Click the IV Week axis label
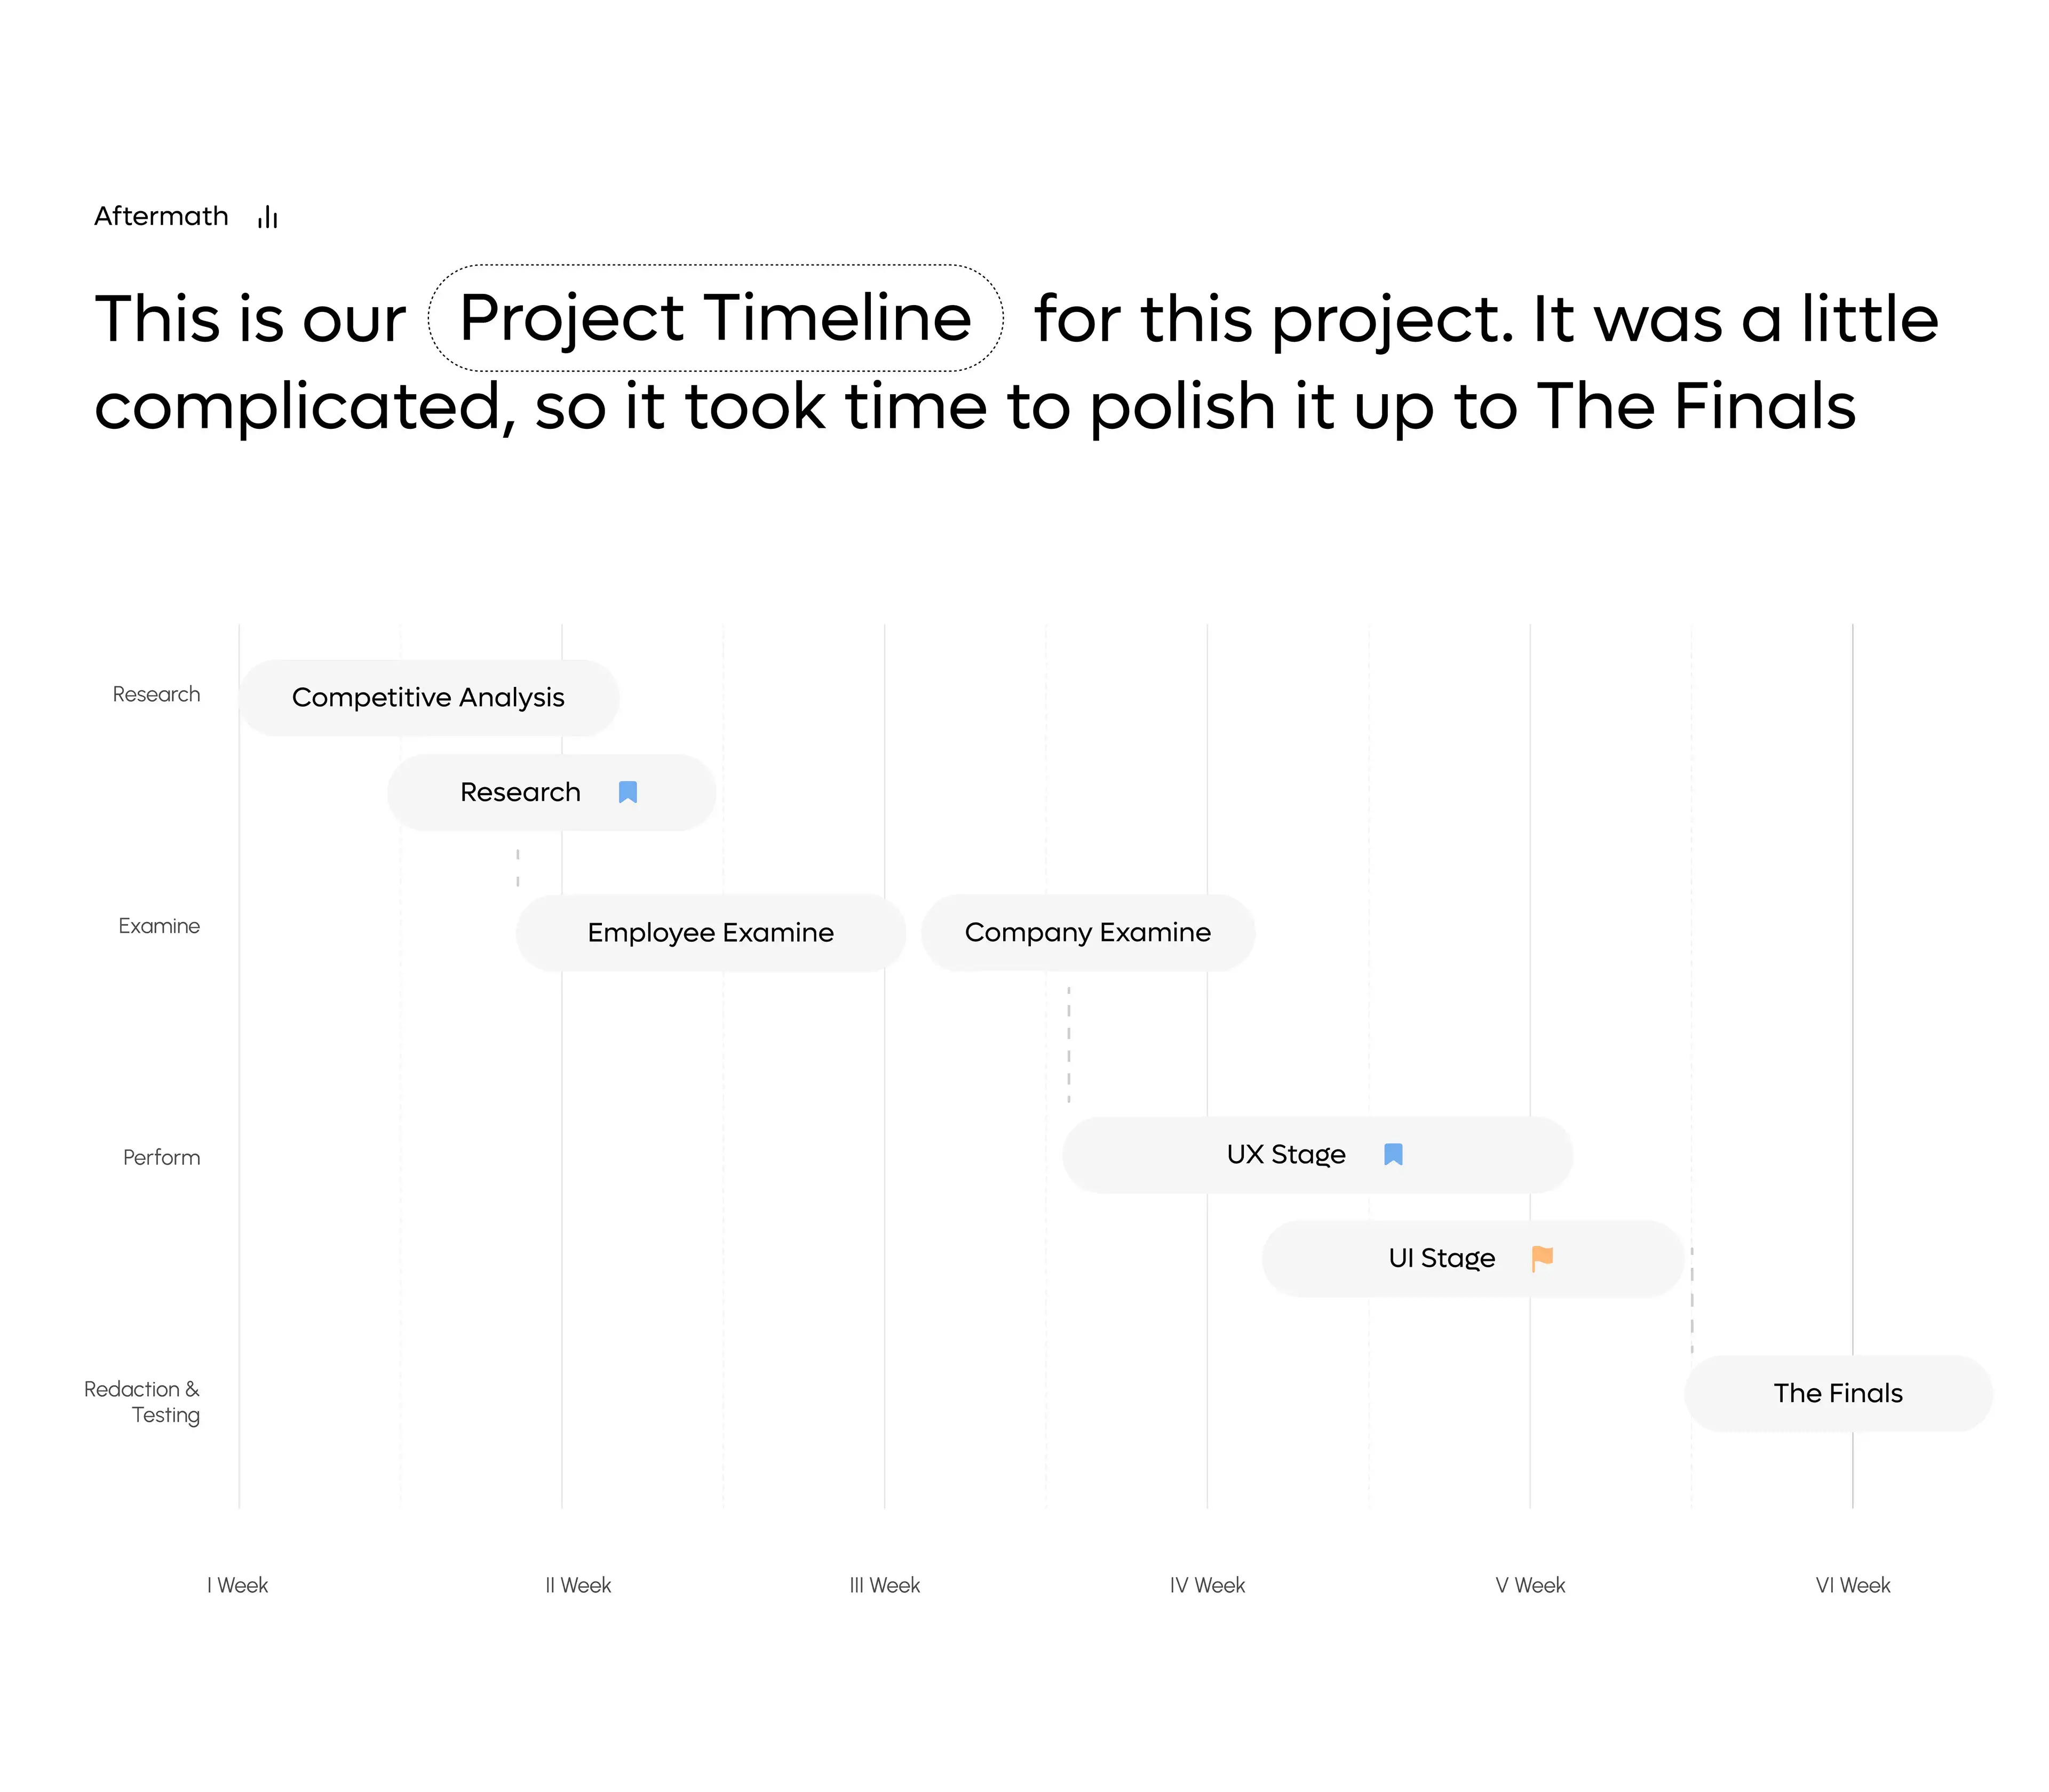 (1208, 1585)
